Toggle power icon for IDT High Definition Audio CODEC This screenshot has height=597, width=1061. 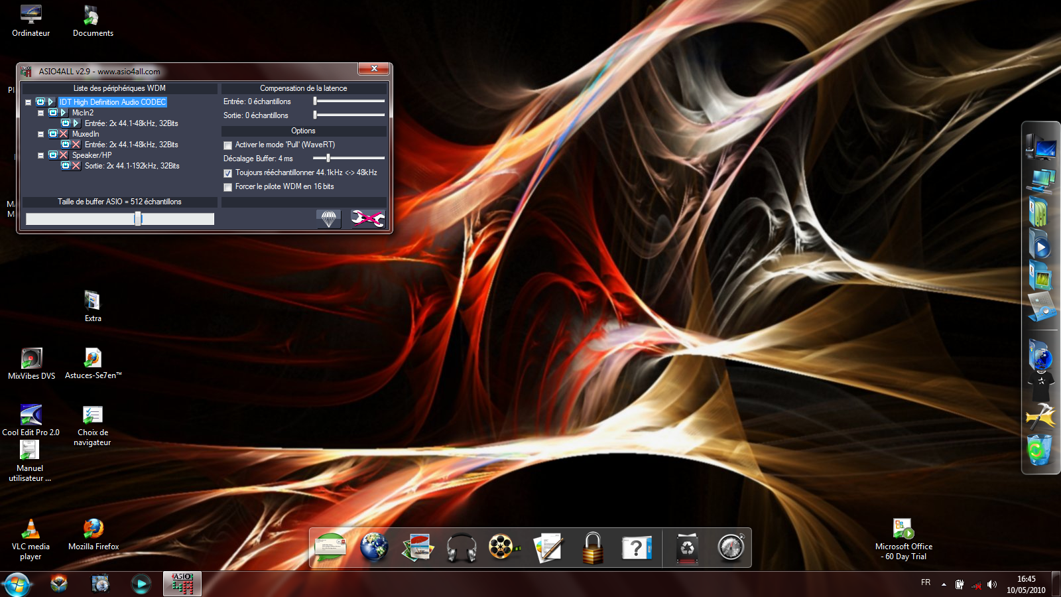(40, 102)
